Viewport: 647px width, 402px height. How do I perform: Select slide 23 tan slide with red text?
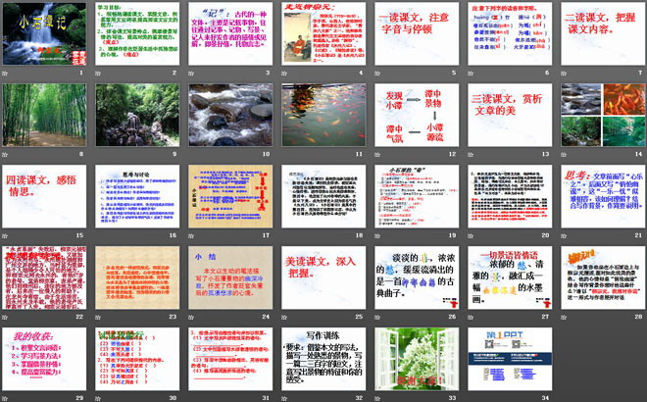pos(137,277)
